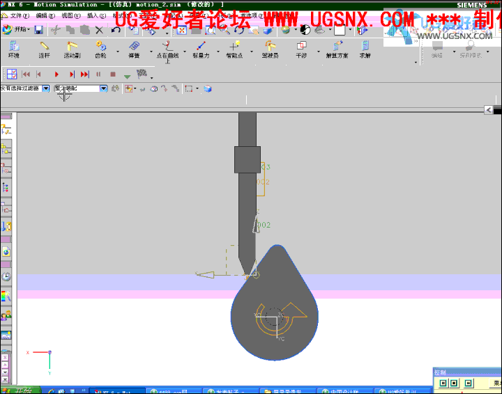502x394 pixels.
Task: Select the vertical follower rod
Action: point(247,191)
